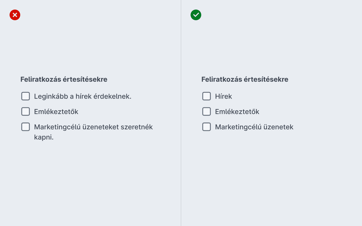Viewport: 362px width, 226px height.
Task: Select the "Hírek" label text
Action: click(224, 96)
